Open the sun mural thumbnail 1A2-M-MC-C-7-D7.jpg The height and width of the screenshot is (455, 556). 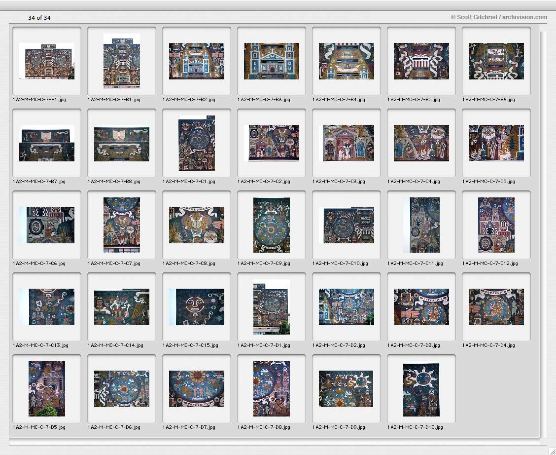[197, 389]
